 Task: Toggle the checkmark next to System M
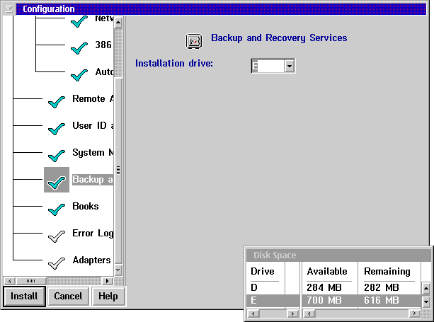[57, 156]
